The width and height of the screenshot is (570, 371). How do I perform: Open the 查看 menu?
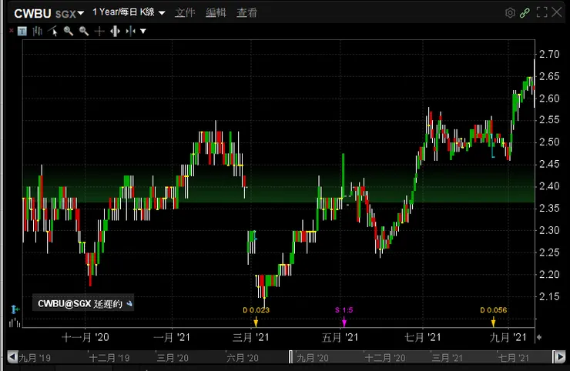click(x=246, y=13)
